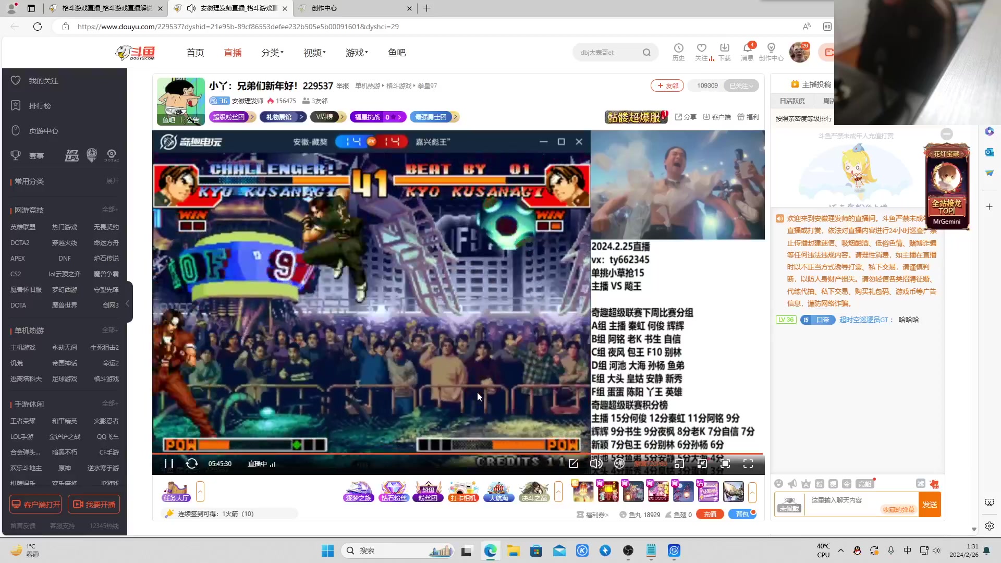This screenshot has height=563, width=1001.
Task: Expand 常用分类 by clicking 展开
Action: pyautogui.click(x=113, y=181)
